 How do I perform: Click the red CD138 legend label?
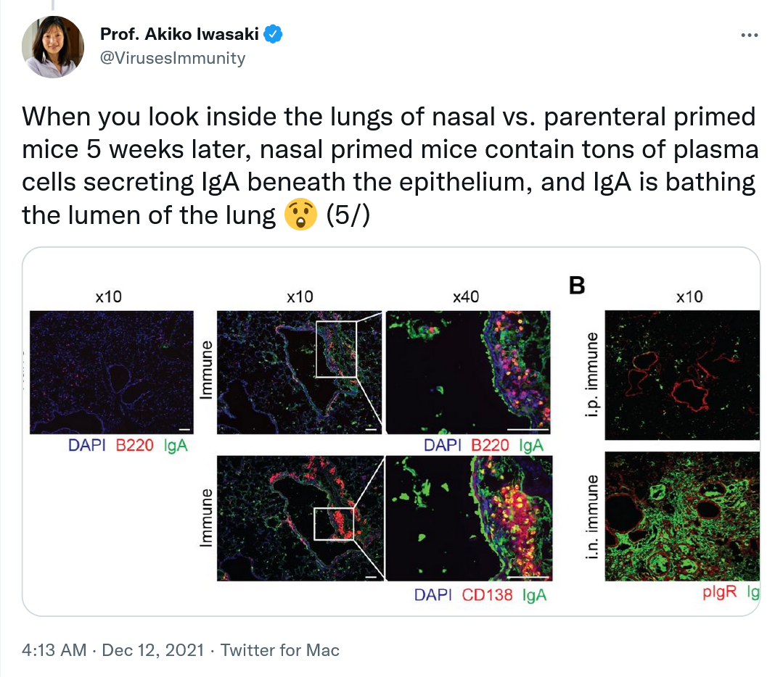tap(487, 595)
